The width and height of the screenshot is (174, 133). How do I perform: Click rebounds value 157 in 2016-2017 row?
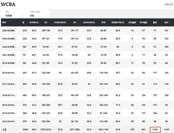click(155, 95)
